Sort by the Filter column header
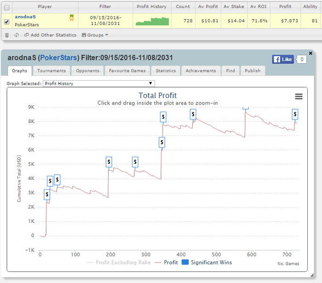This screenshot has height=283, width=322. tap(105, 7)
